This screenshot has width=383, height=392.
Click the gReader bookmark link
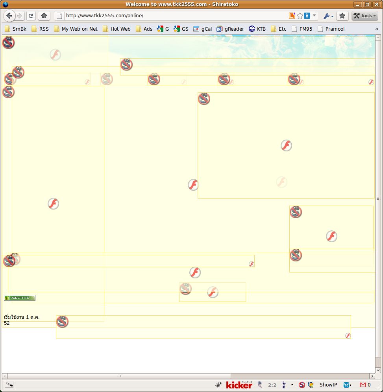pyautogui.click(x=230, y=29)
